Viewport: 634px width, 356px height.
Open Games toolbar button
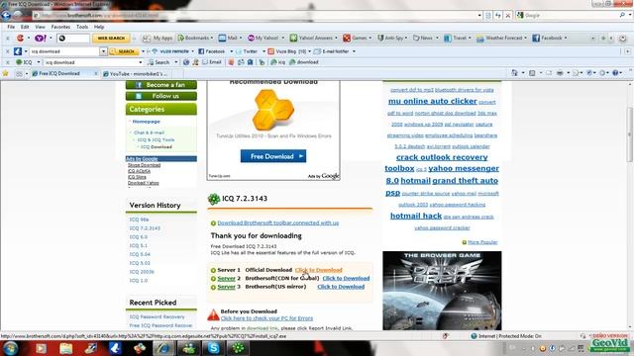pos(355,38)
